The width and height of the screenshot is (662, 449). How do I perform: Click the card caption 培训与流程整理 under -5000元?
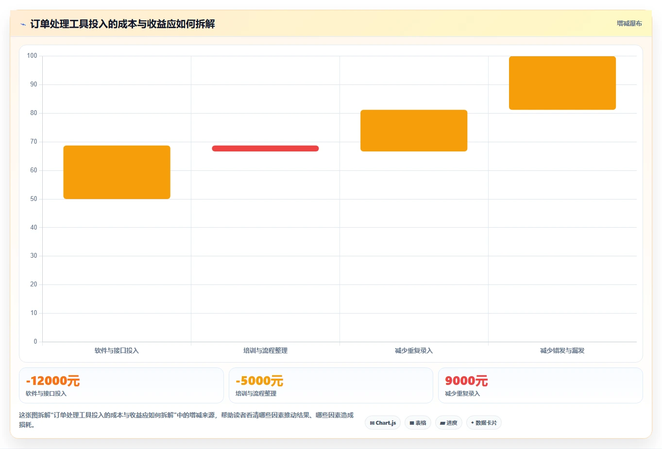pyautogui.click(x=256, y=394)
